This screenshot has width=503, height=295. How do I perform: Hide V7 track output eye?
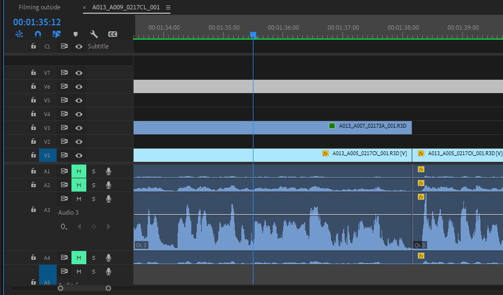point(79,73)
